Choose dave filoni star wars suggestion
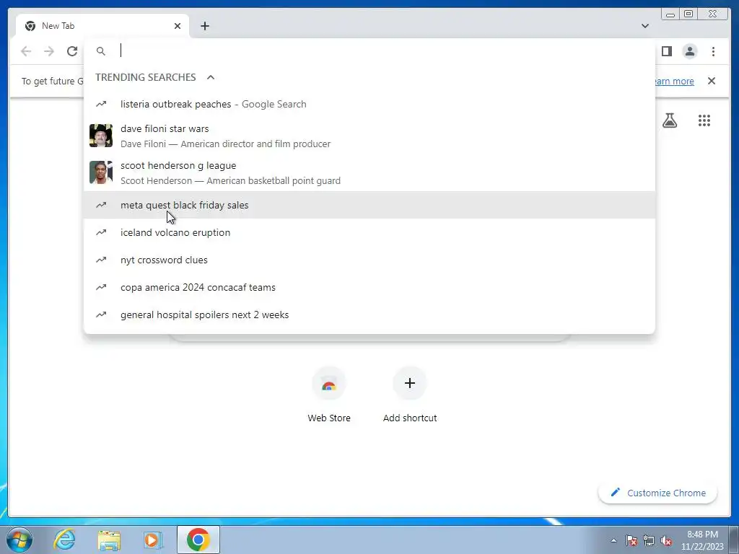Image resolution: width=739 pixels, height=554 pixels. [369, 136]
